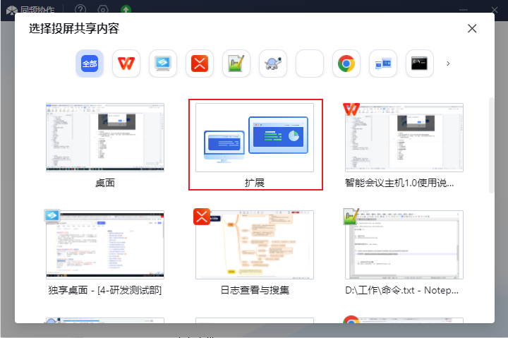Filter by the turtle app icon
Image resolution: width=508 pixels, height=338 pixels.
[273, 64]
